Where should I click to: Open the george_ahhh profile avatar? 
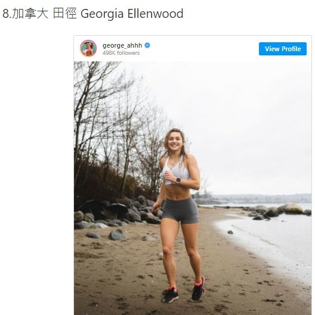click(88, 48)
